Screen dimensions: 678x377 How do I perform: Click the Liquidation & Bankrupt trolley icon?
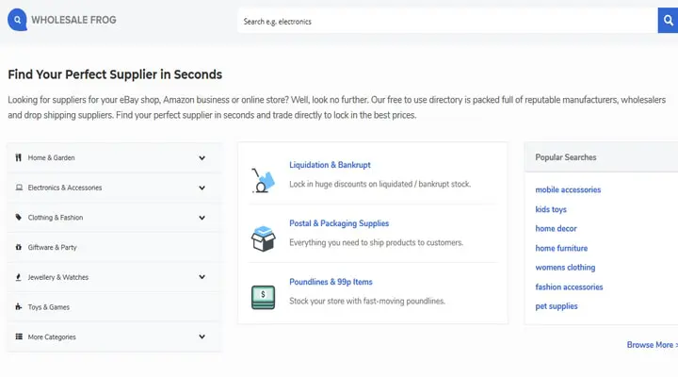click(263, 179)
